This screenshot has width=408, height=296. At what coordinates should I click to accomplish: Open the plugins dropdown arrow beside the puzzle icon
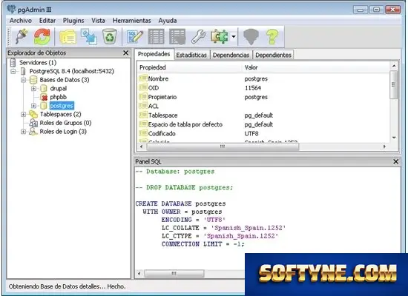click(234, 36)
